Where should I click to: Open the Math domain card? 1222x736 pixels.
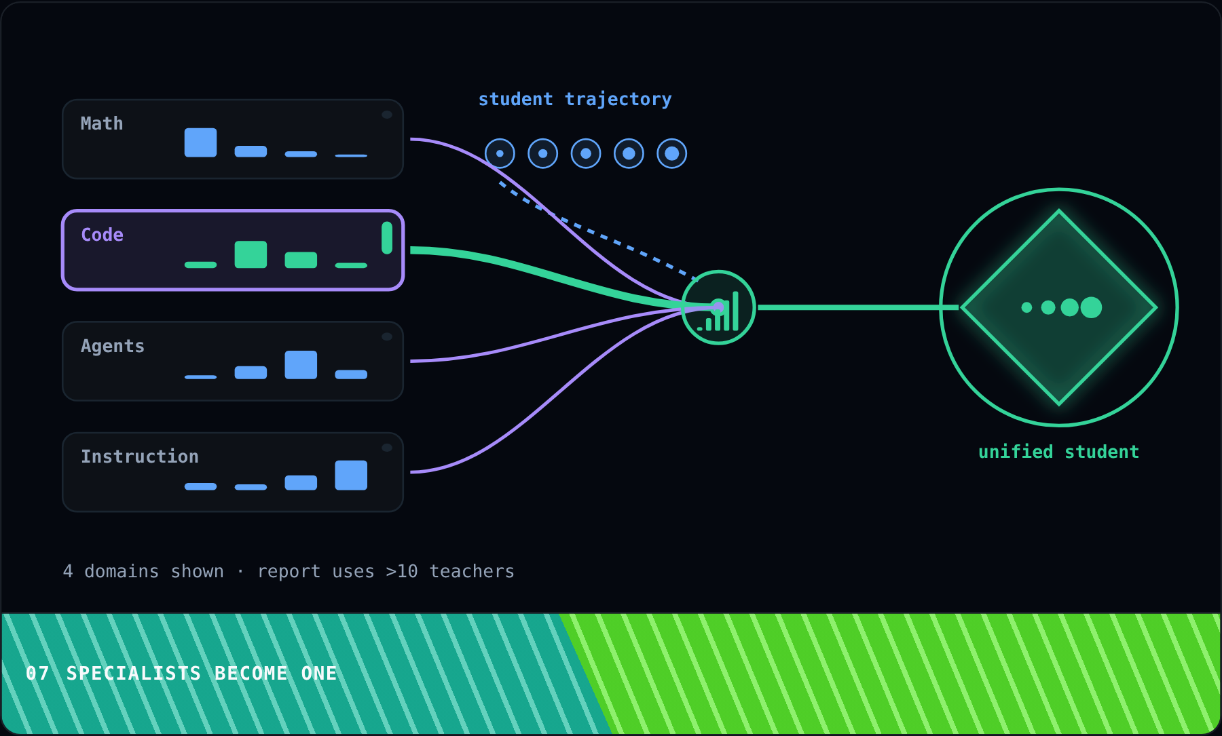[233, 139]
